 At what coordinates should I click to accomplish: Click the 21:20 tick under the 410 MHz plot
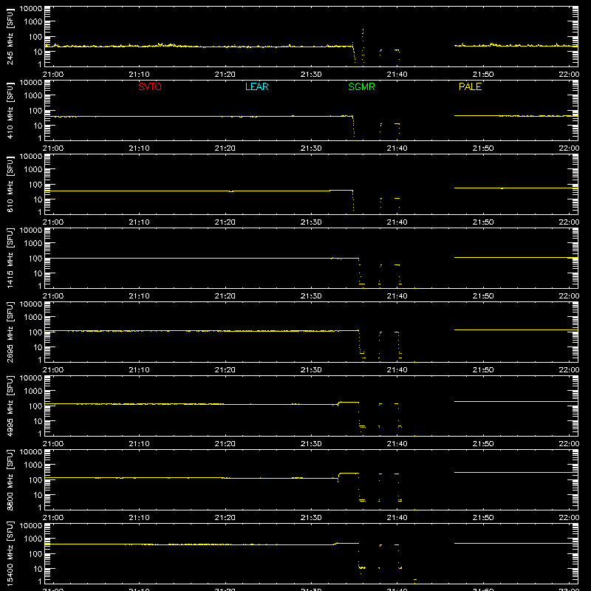coord(225,148)
